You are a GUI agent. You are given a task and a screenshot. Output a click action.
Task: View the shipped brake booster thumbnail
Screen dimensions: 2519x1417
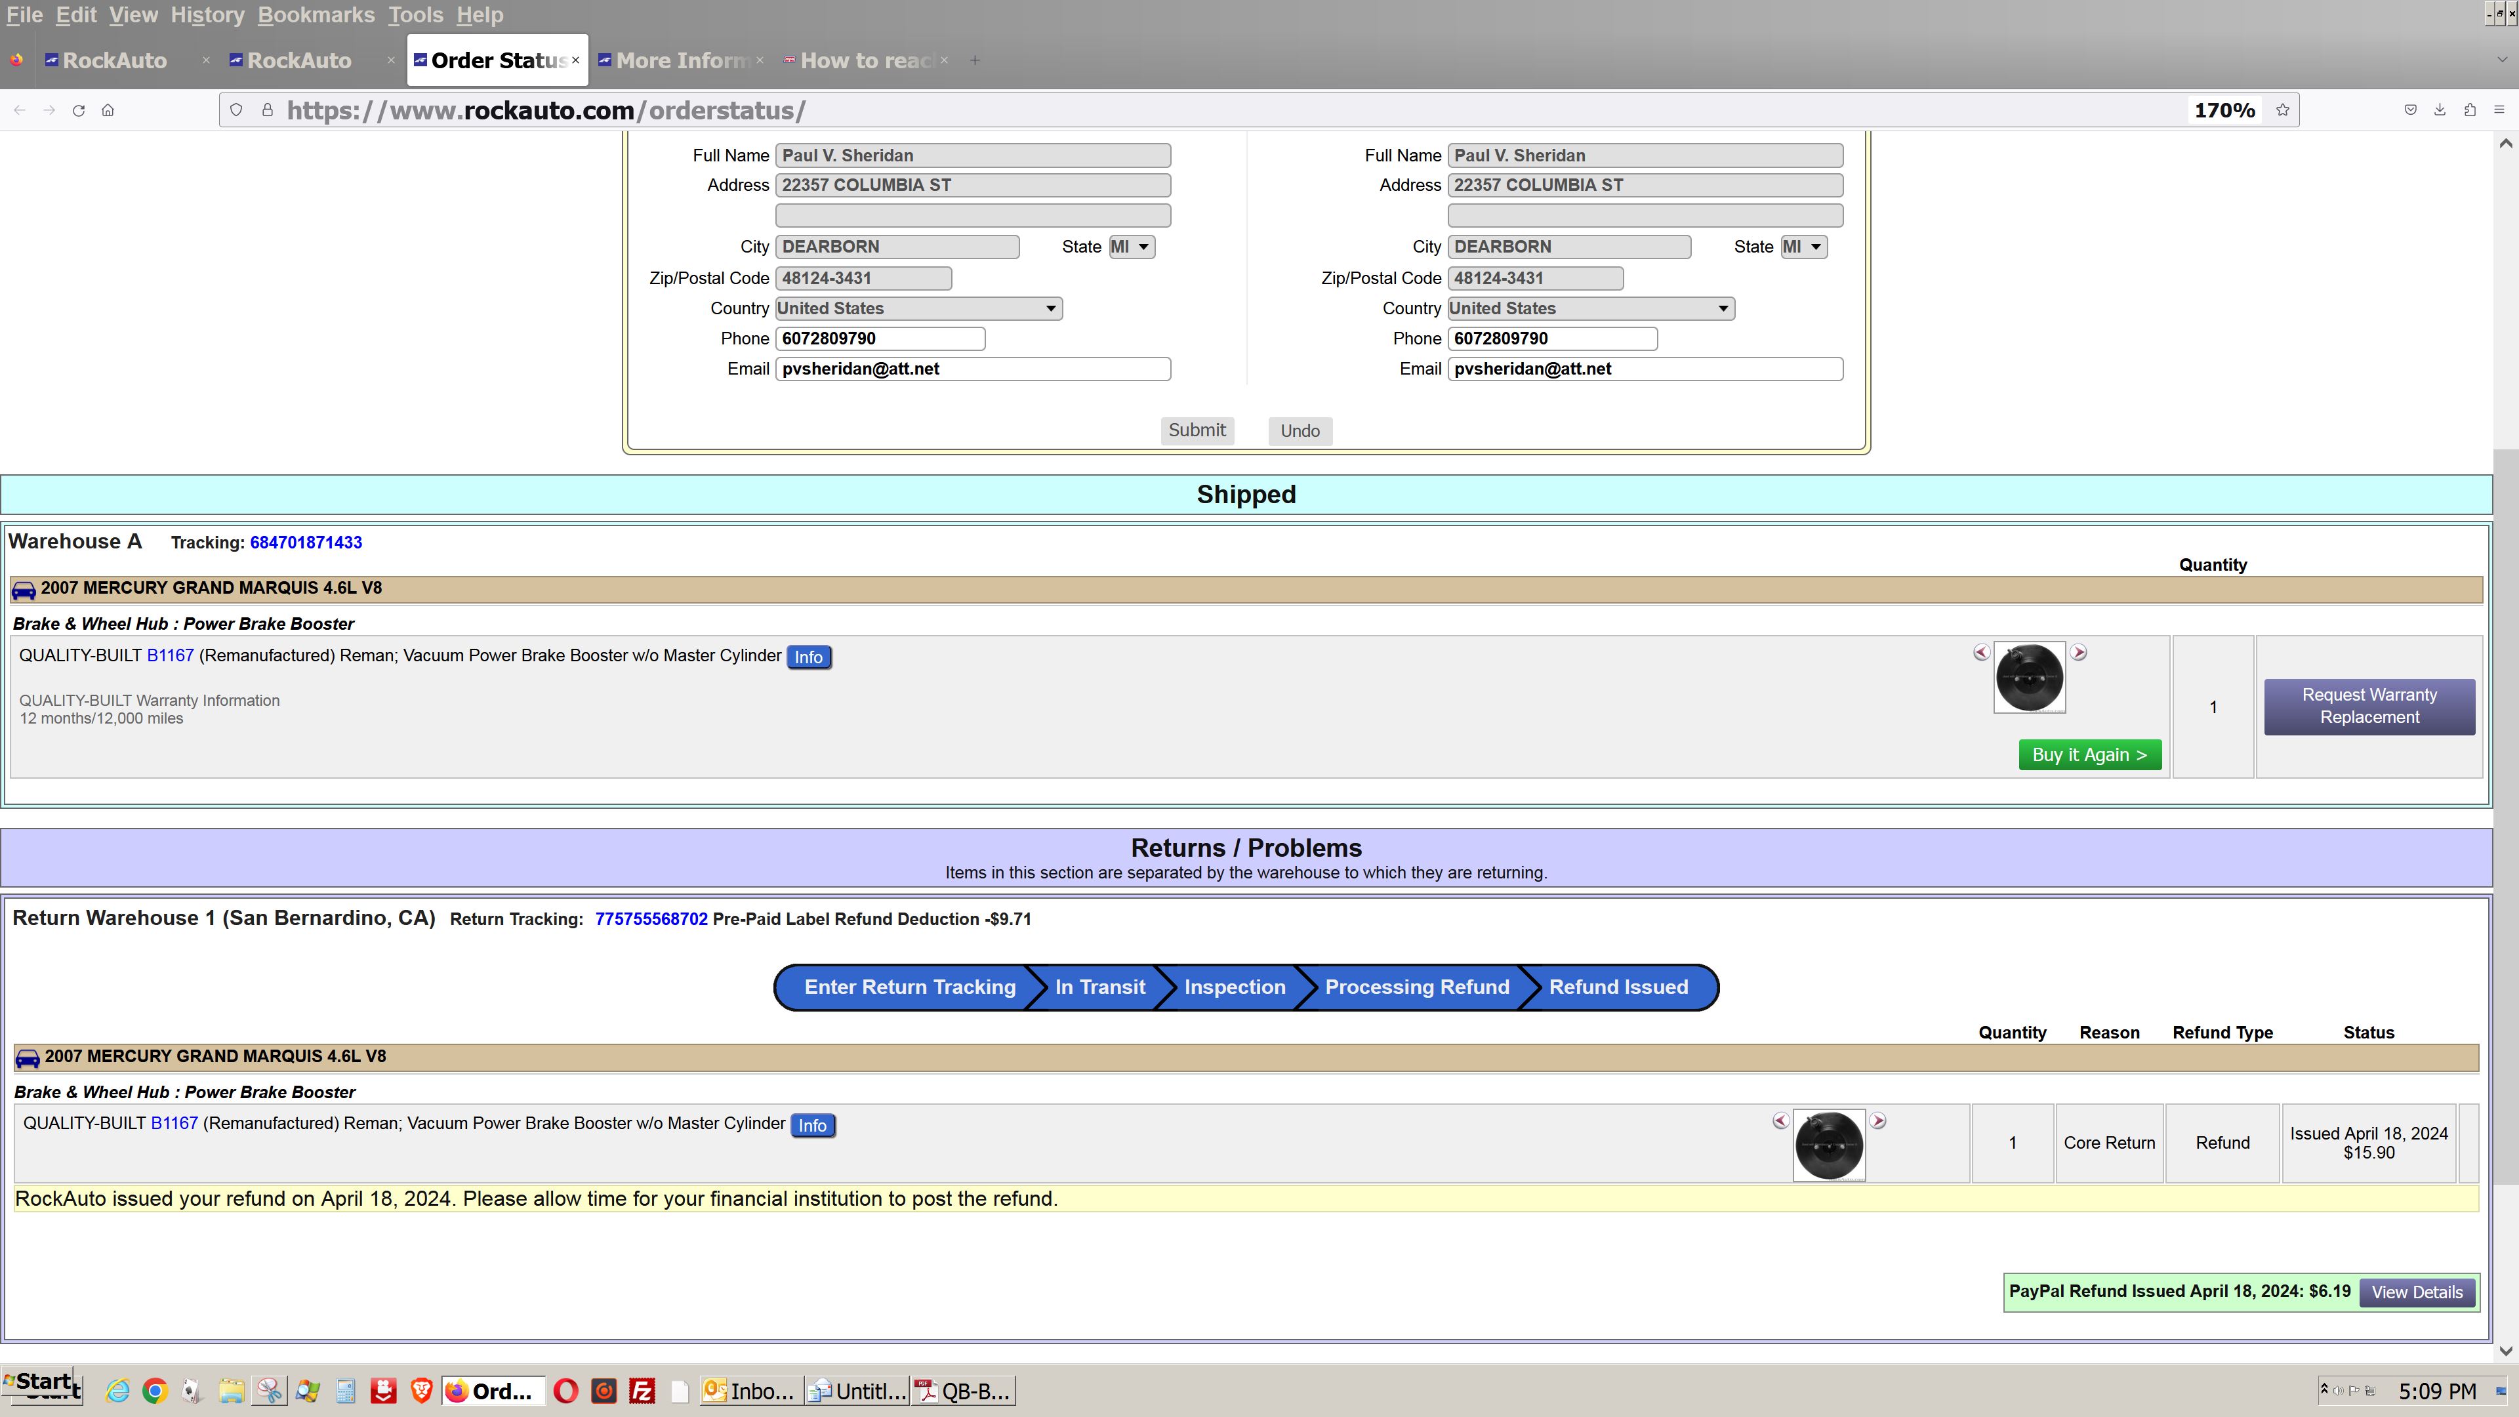pyautogui.click(x=2029, y=678)
